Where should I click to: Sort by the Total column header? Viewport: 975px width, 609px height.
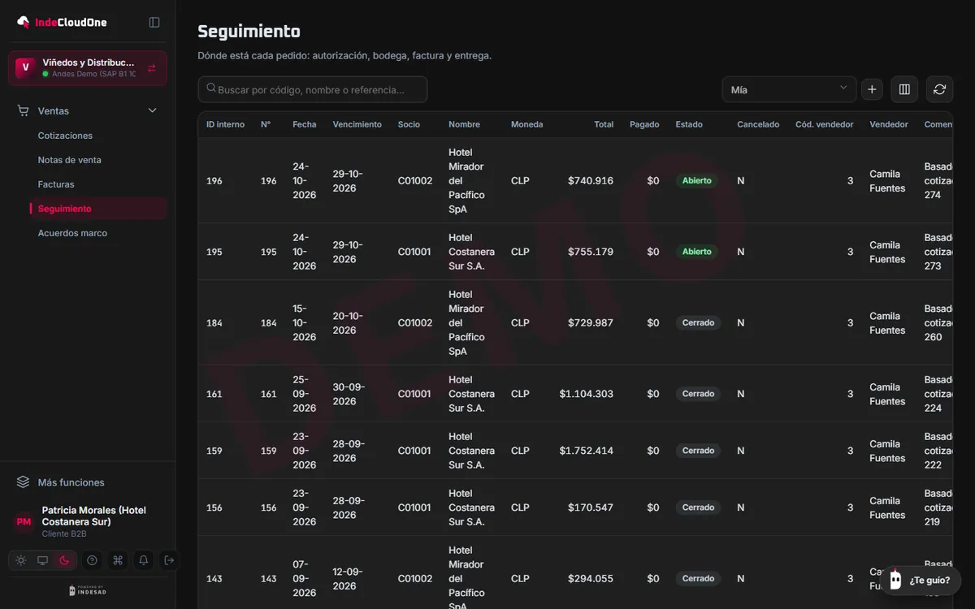(x=604, y=124)
